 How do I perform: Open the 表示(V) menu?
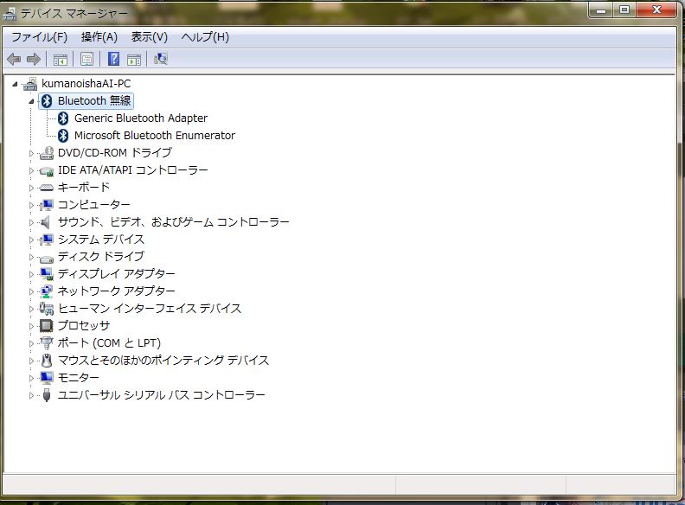point(150,37)
